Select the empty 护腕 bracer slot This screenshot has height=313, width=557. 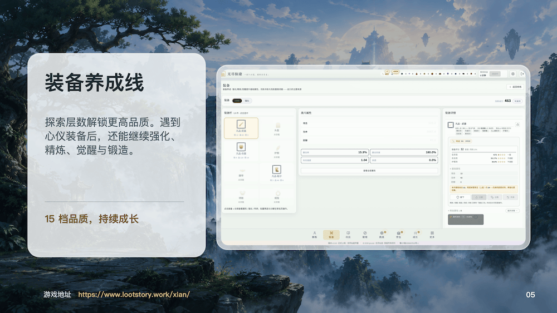click(277, 151)
